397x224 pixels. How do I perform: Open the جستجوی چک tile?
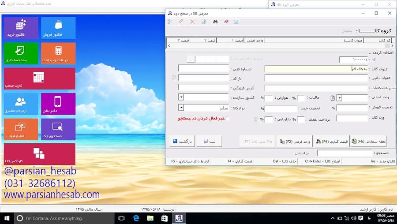(58, 129)
